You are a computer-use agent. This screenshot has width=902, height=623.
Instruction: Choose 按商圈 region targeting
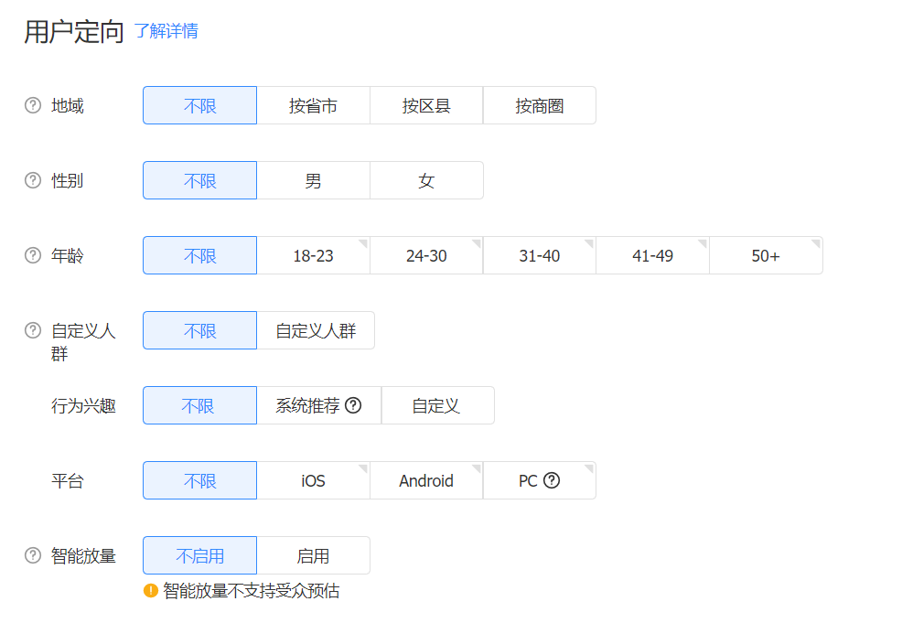[x=539, y=105]
